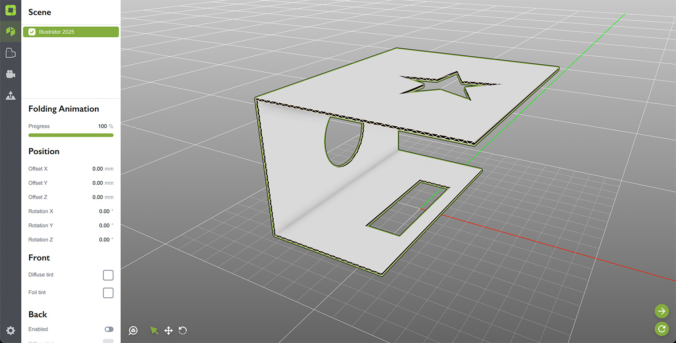Image resolution: width=676 pixels, height=343 pixels.
Task: Enable the Foil tint checkbox
Action: pos(108,293)
